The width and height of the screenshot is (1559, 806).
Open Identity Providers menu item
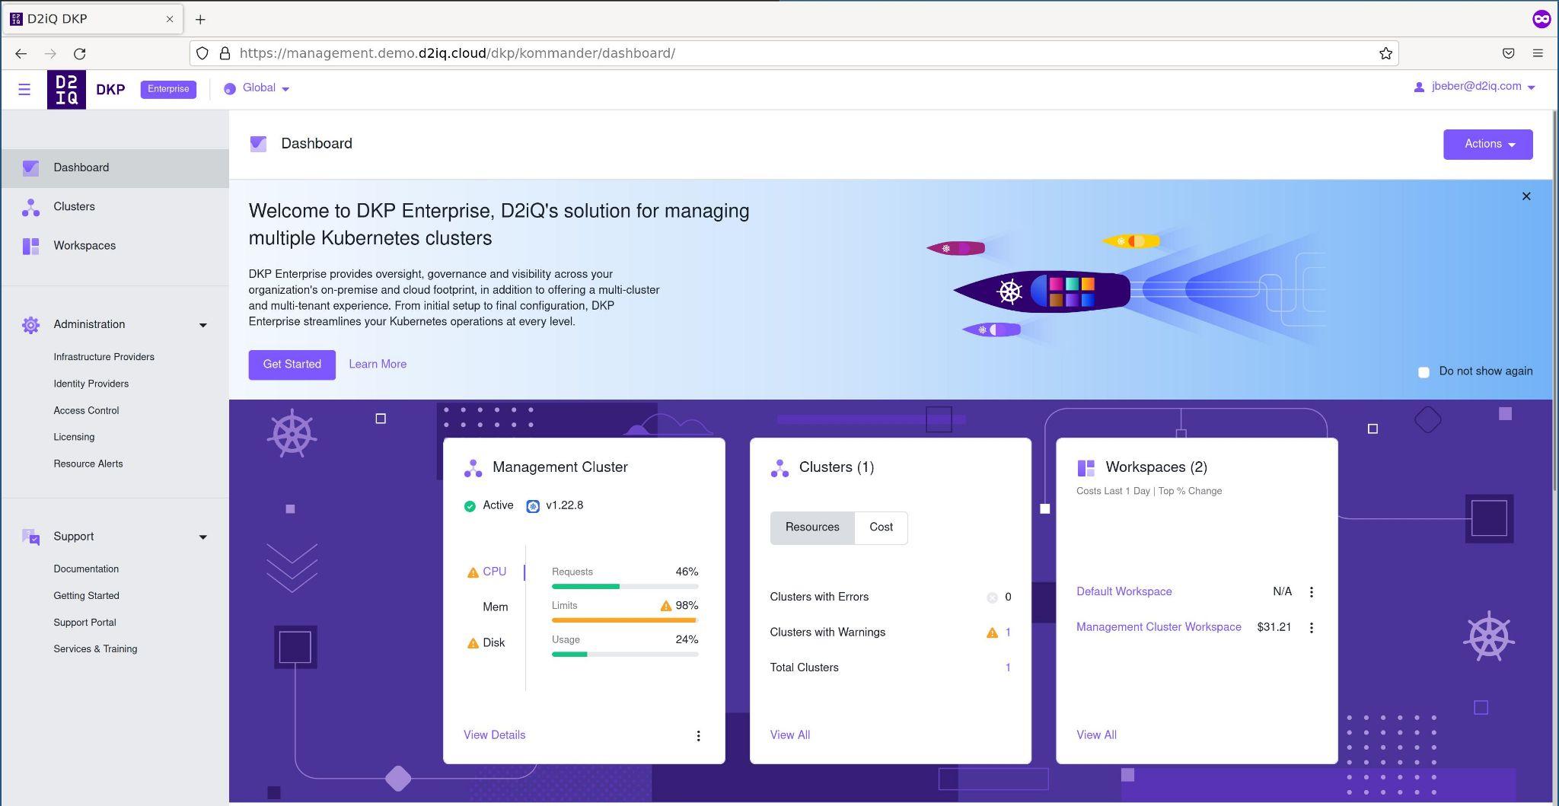coord(91,384)
